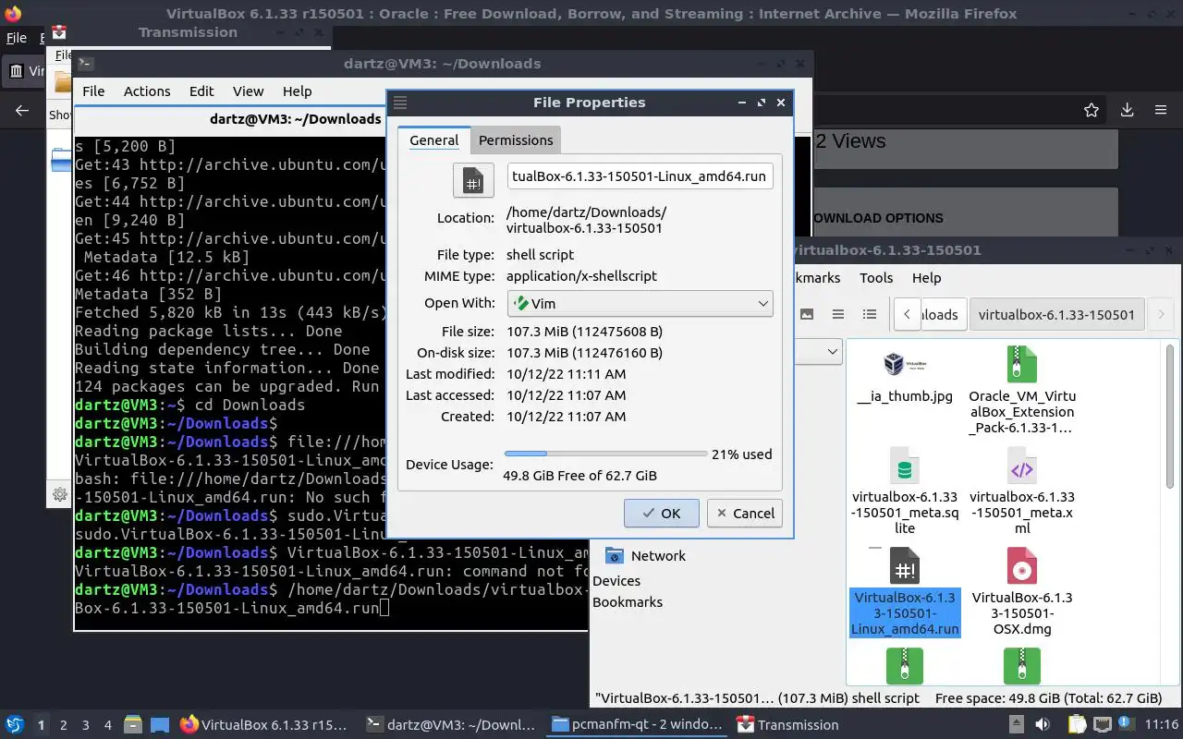Click the volume icon in the system tray
Viewport: 1183px width, 739px height.
(x=1042, y=724)
